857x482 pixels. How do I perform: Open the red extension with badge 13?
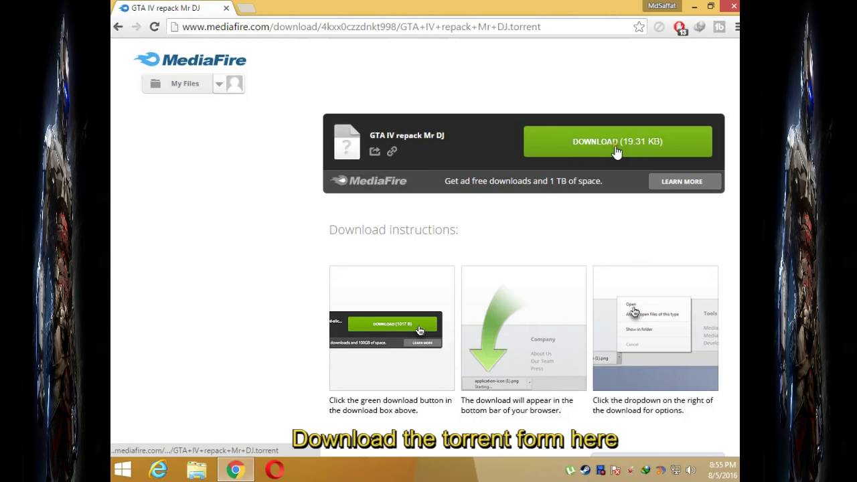(680, 27)
